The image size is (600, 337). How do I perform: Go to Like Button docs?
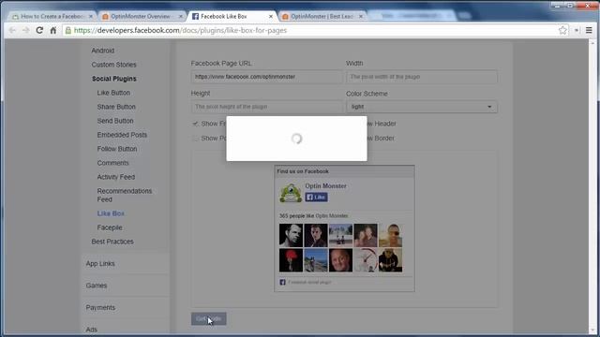pyautogui.click(x=113, y=93)
